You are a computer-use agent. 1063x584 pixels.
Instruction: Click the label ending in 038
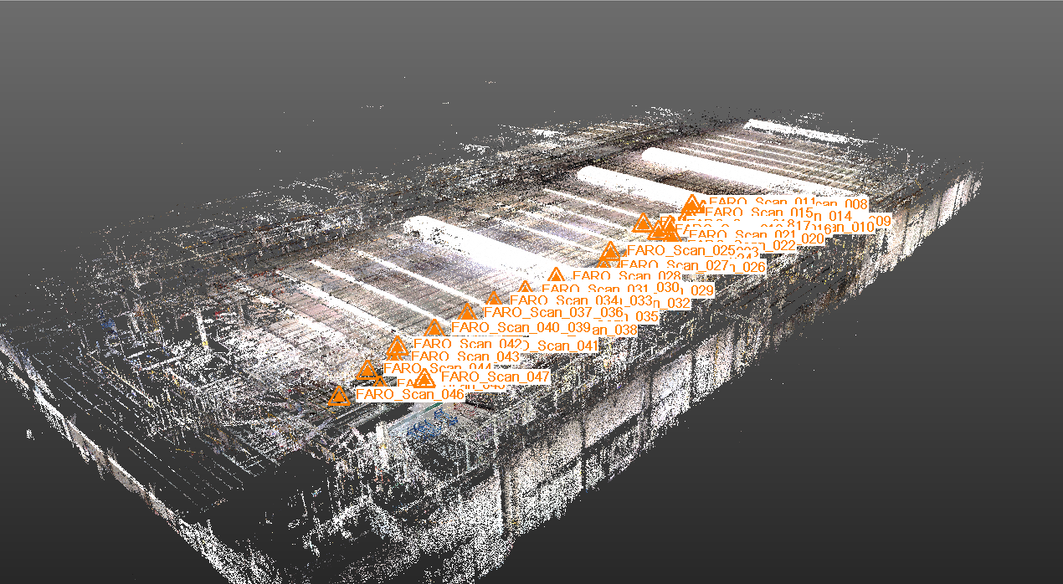pyautogui.click(x=618, y=330)
